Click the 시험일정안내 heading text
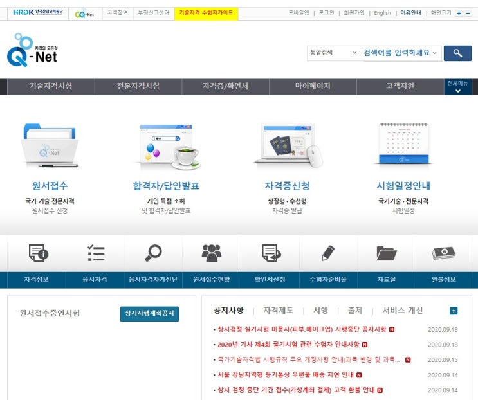 [403, 186]
